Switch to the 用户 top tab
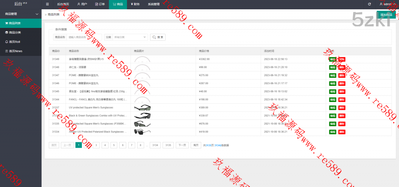Image resolution: width=399 pixels, height=187 pixels. point(82,4)
